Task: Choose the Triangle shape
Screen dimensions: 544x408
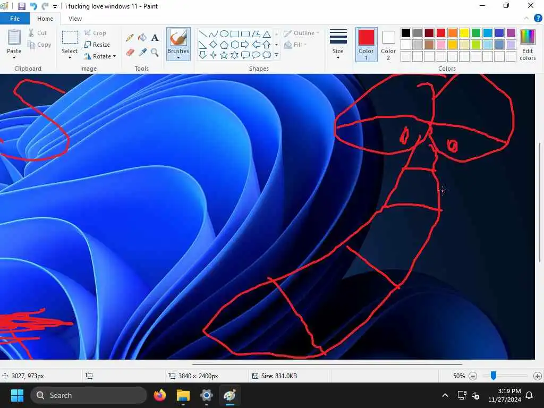Action: 267,34
